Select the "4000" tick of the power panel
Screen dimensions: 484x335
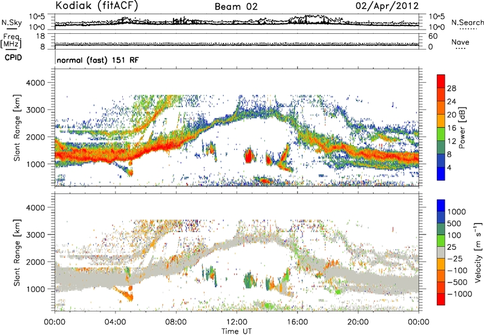pos(34,83)
